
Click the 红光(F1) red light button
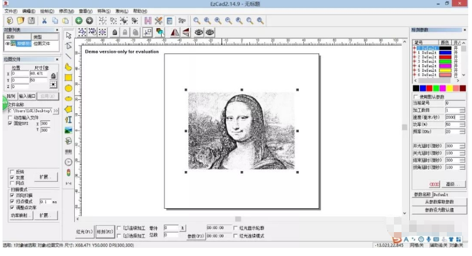84,231
